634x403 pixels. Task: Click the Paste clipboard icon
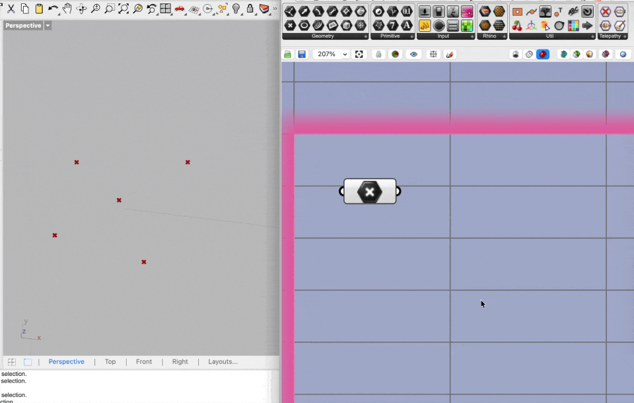39,9
